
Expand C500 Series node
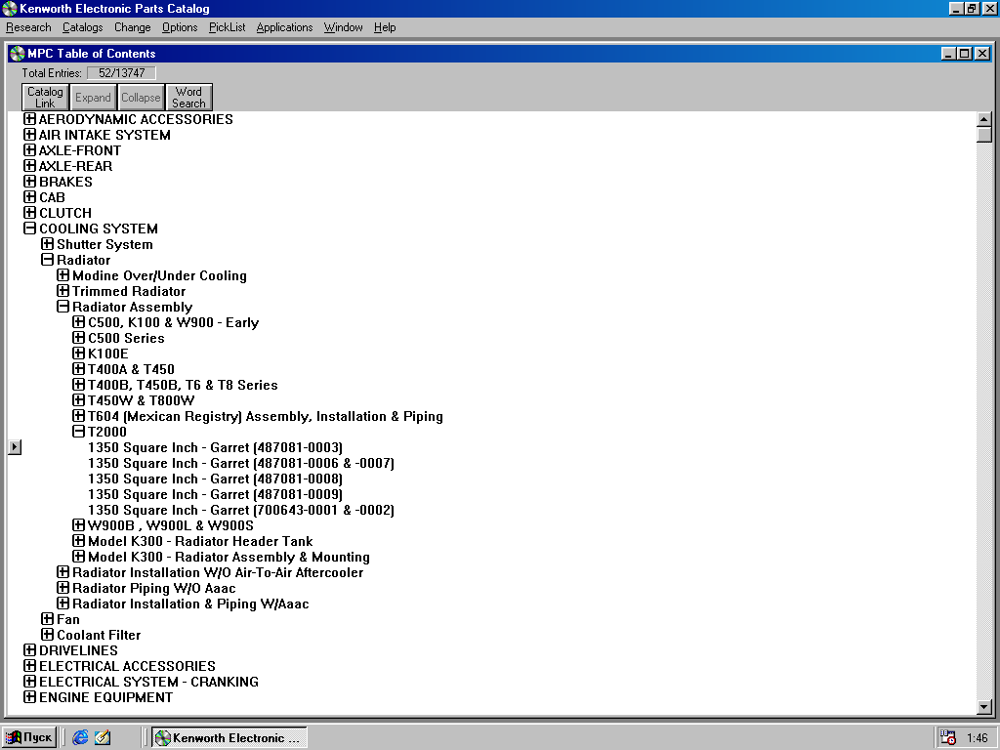point(78,337)
